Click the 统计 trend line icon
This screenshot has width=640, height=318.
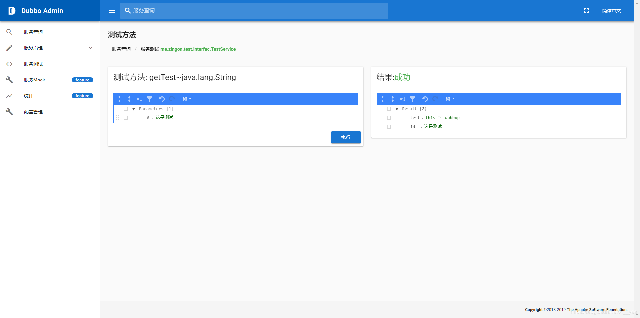pyautogui.click(x=9, y=96)
